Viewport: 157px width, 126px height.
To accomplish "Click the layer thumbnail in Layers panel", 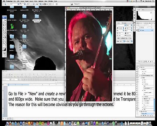I will [x=139, y=30].
